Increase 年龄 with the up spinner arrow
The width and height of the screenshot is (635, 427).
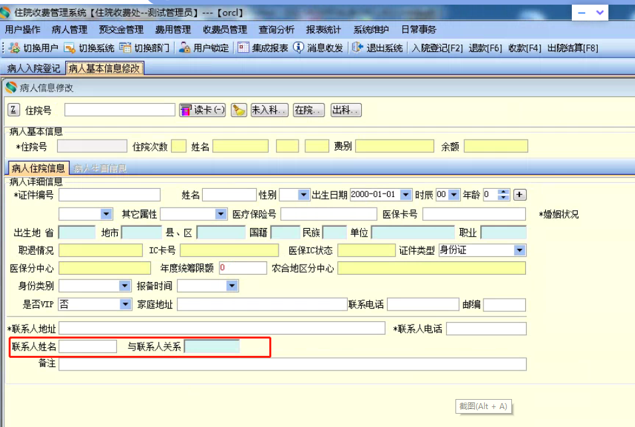tap(503, 192)
